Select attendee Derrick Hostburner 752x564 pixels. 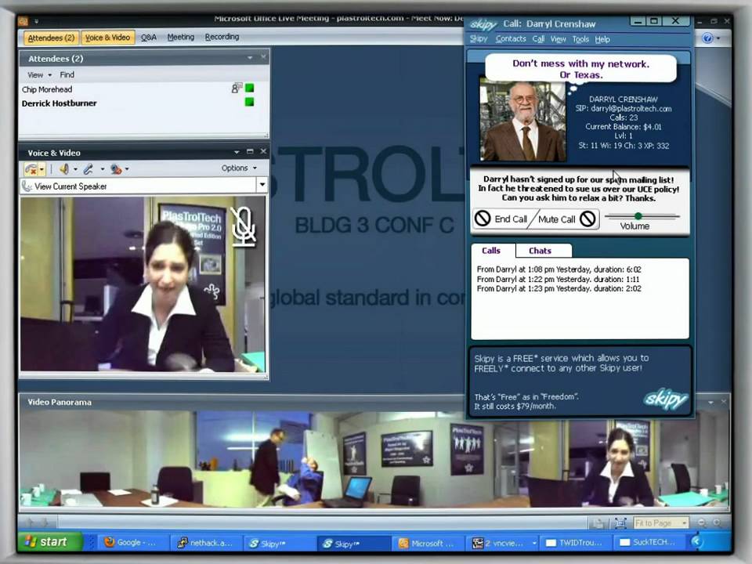click(59, 103)
